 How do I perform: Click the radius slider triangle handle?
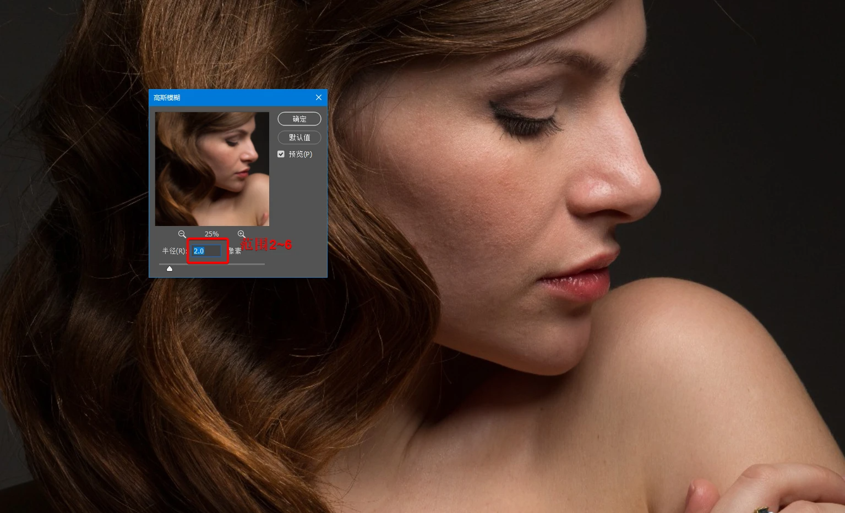point(170,269)
